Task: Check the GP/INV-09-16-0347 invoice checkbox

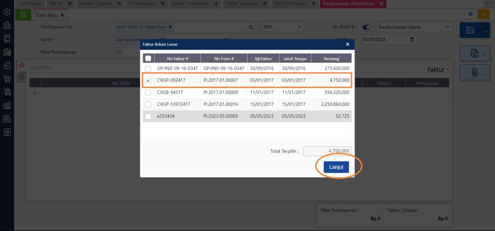Action: pos(148,69)
